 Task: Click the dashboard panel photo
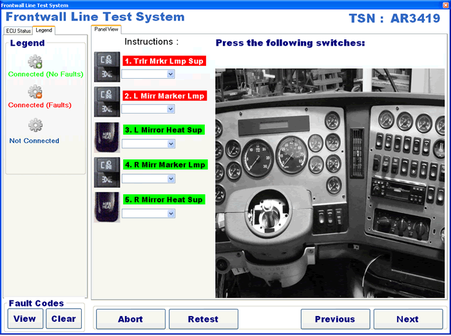[x=329, y=183]
